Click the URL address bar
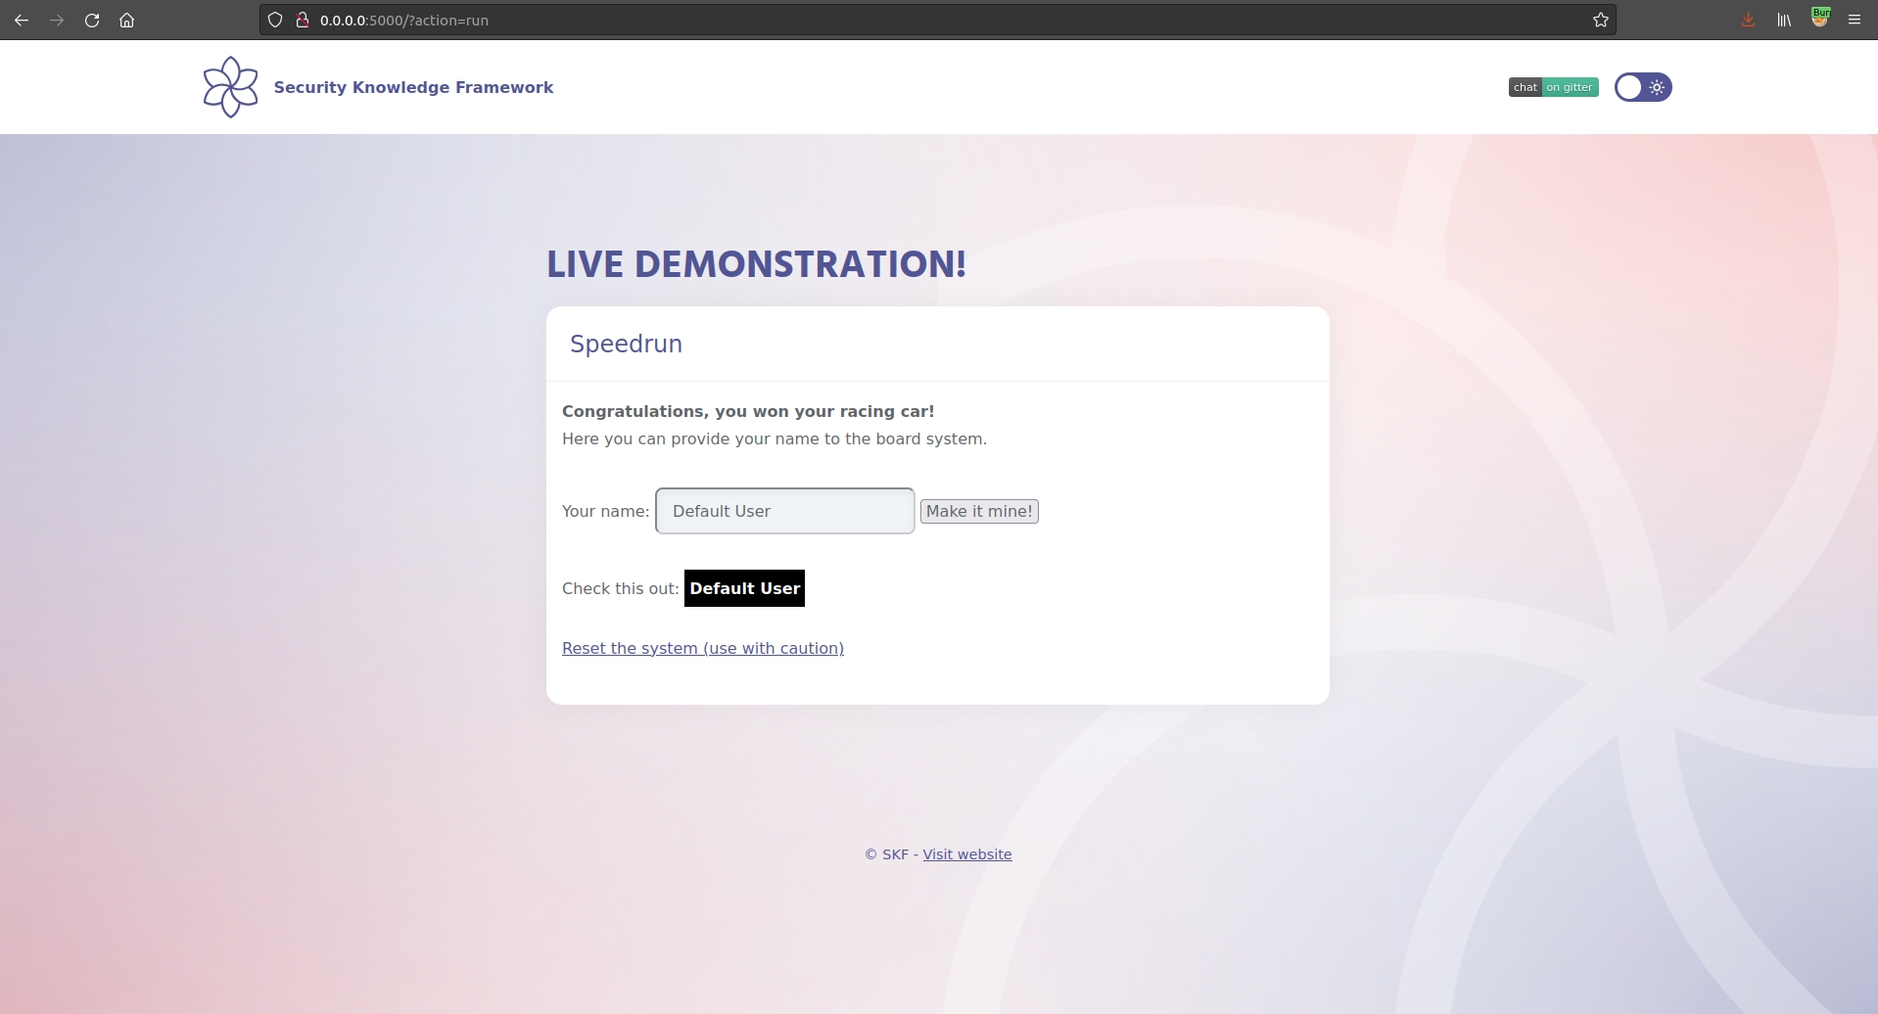 [x=881, y=20]
